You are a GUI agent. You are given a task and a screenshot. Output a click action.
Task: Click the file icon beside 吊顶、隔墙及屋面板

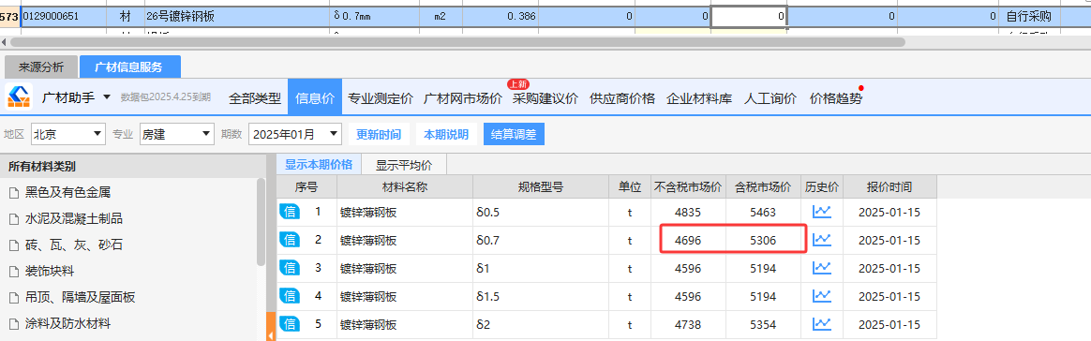(14, 298)
